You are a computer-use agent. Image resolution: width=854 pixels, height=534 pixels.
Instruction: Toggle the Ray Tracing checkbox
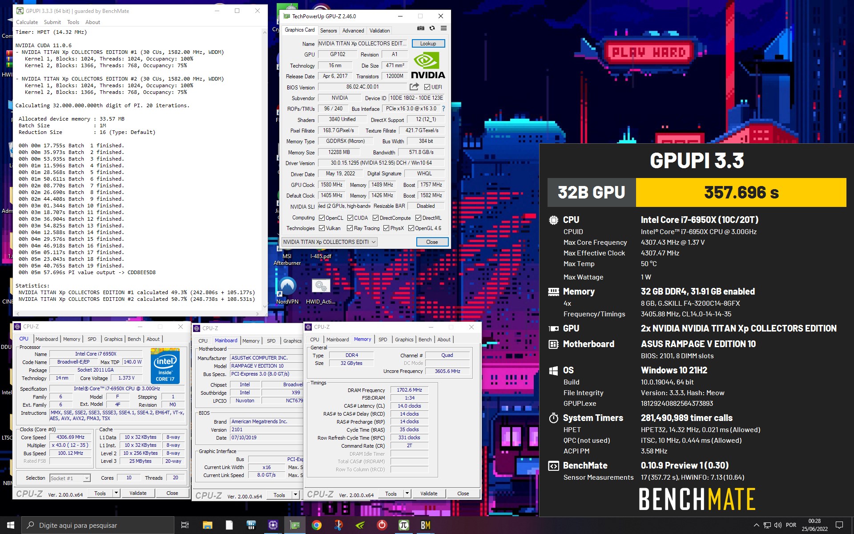click(x=350, y=228)
